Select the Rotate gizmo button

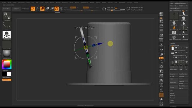point(52,9)
